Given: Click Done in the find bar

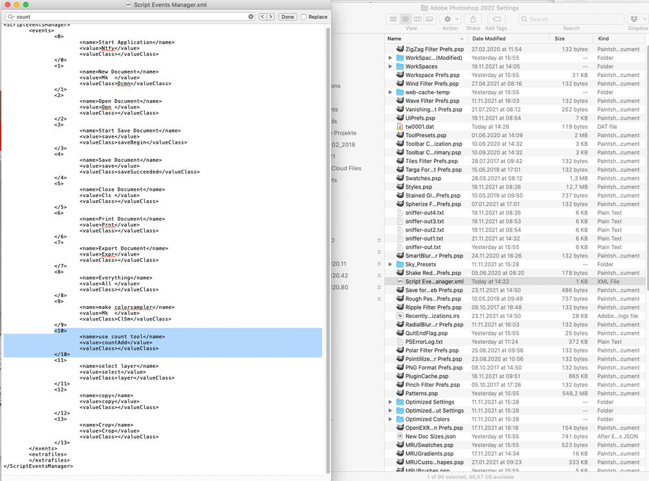Looking at the screenshot, I should [x=288, y=17].
